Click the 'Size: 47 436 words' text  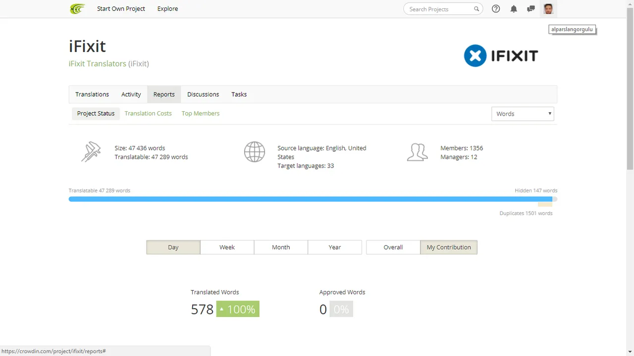click(140, 148)
